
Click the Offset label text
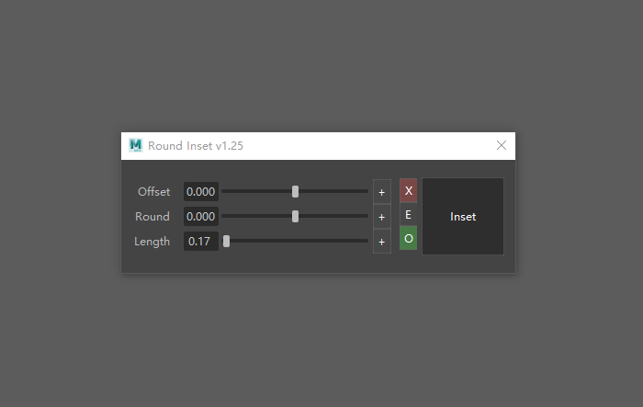click(x=153, y=192)
